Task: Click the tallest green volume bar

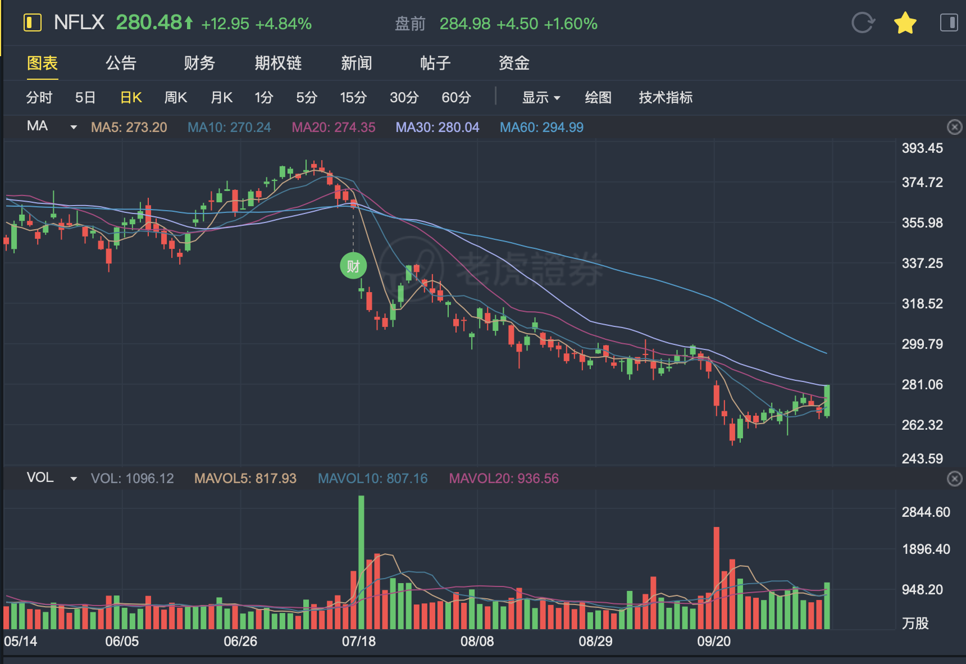Action: (361, 562)
